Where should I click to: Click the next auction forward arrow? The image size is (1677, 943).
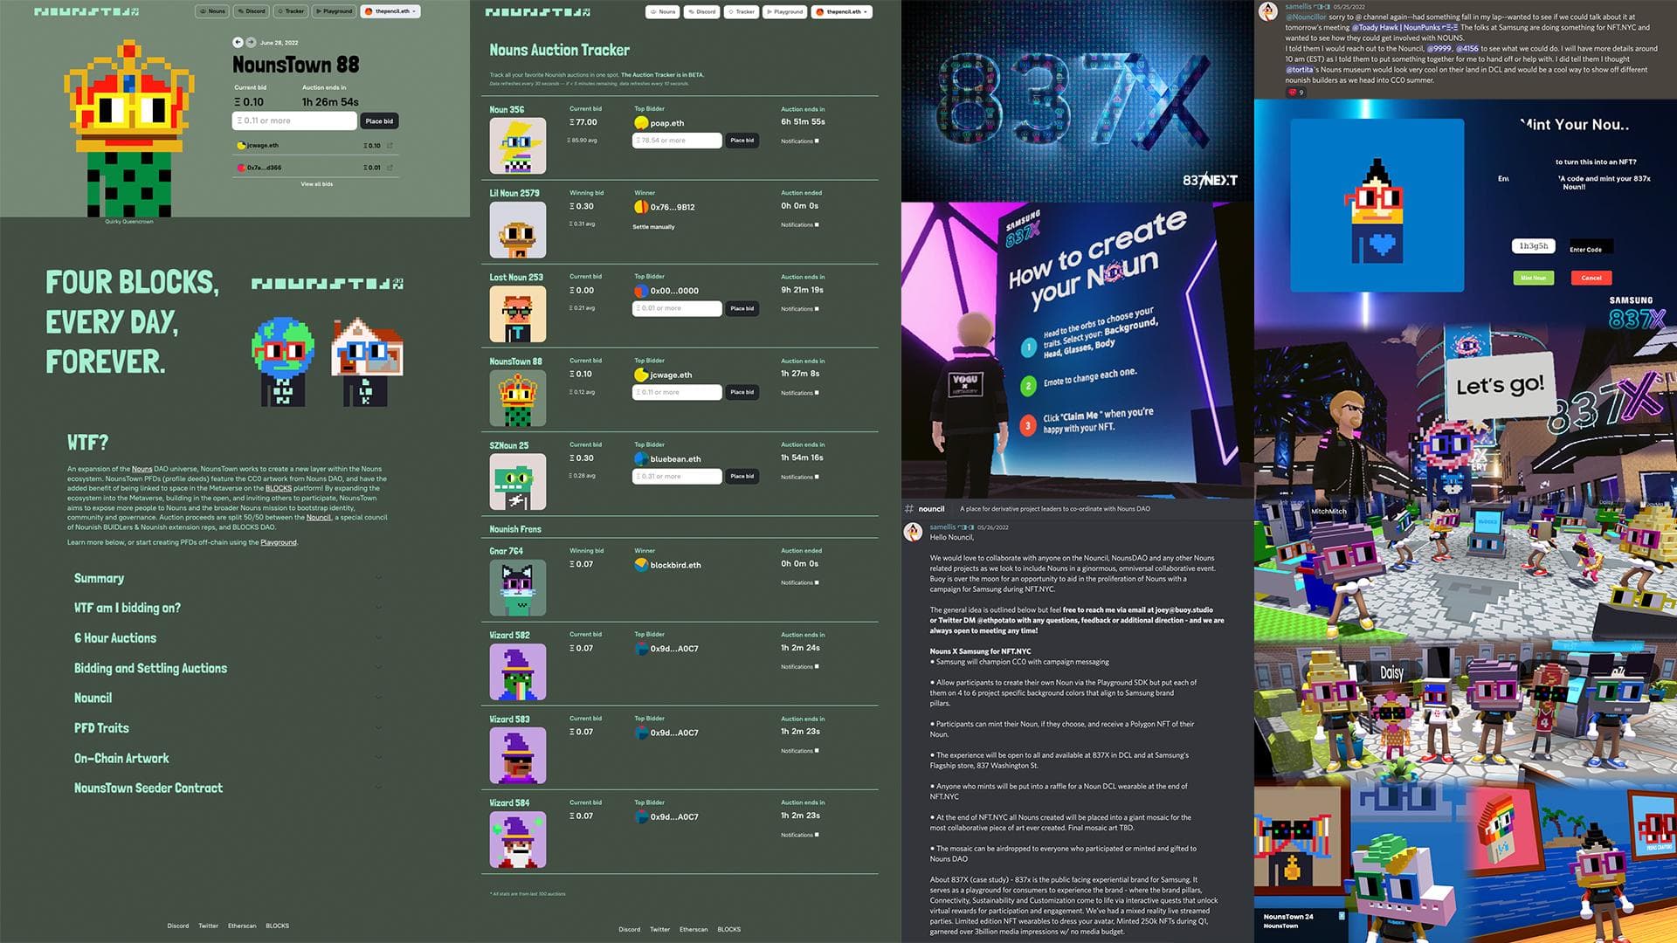point(251,42)
